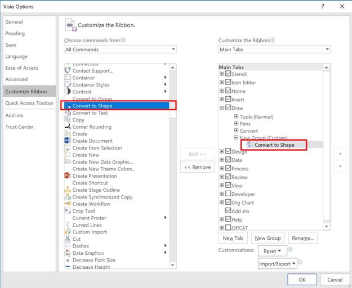Click the Curved Lines icon

(x=68, y=225)
